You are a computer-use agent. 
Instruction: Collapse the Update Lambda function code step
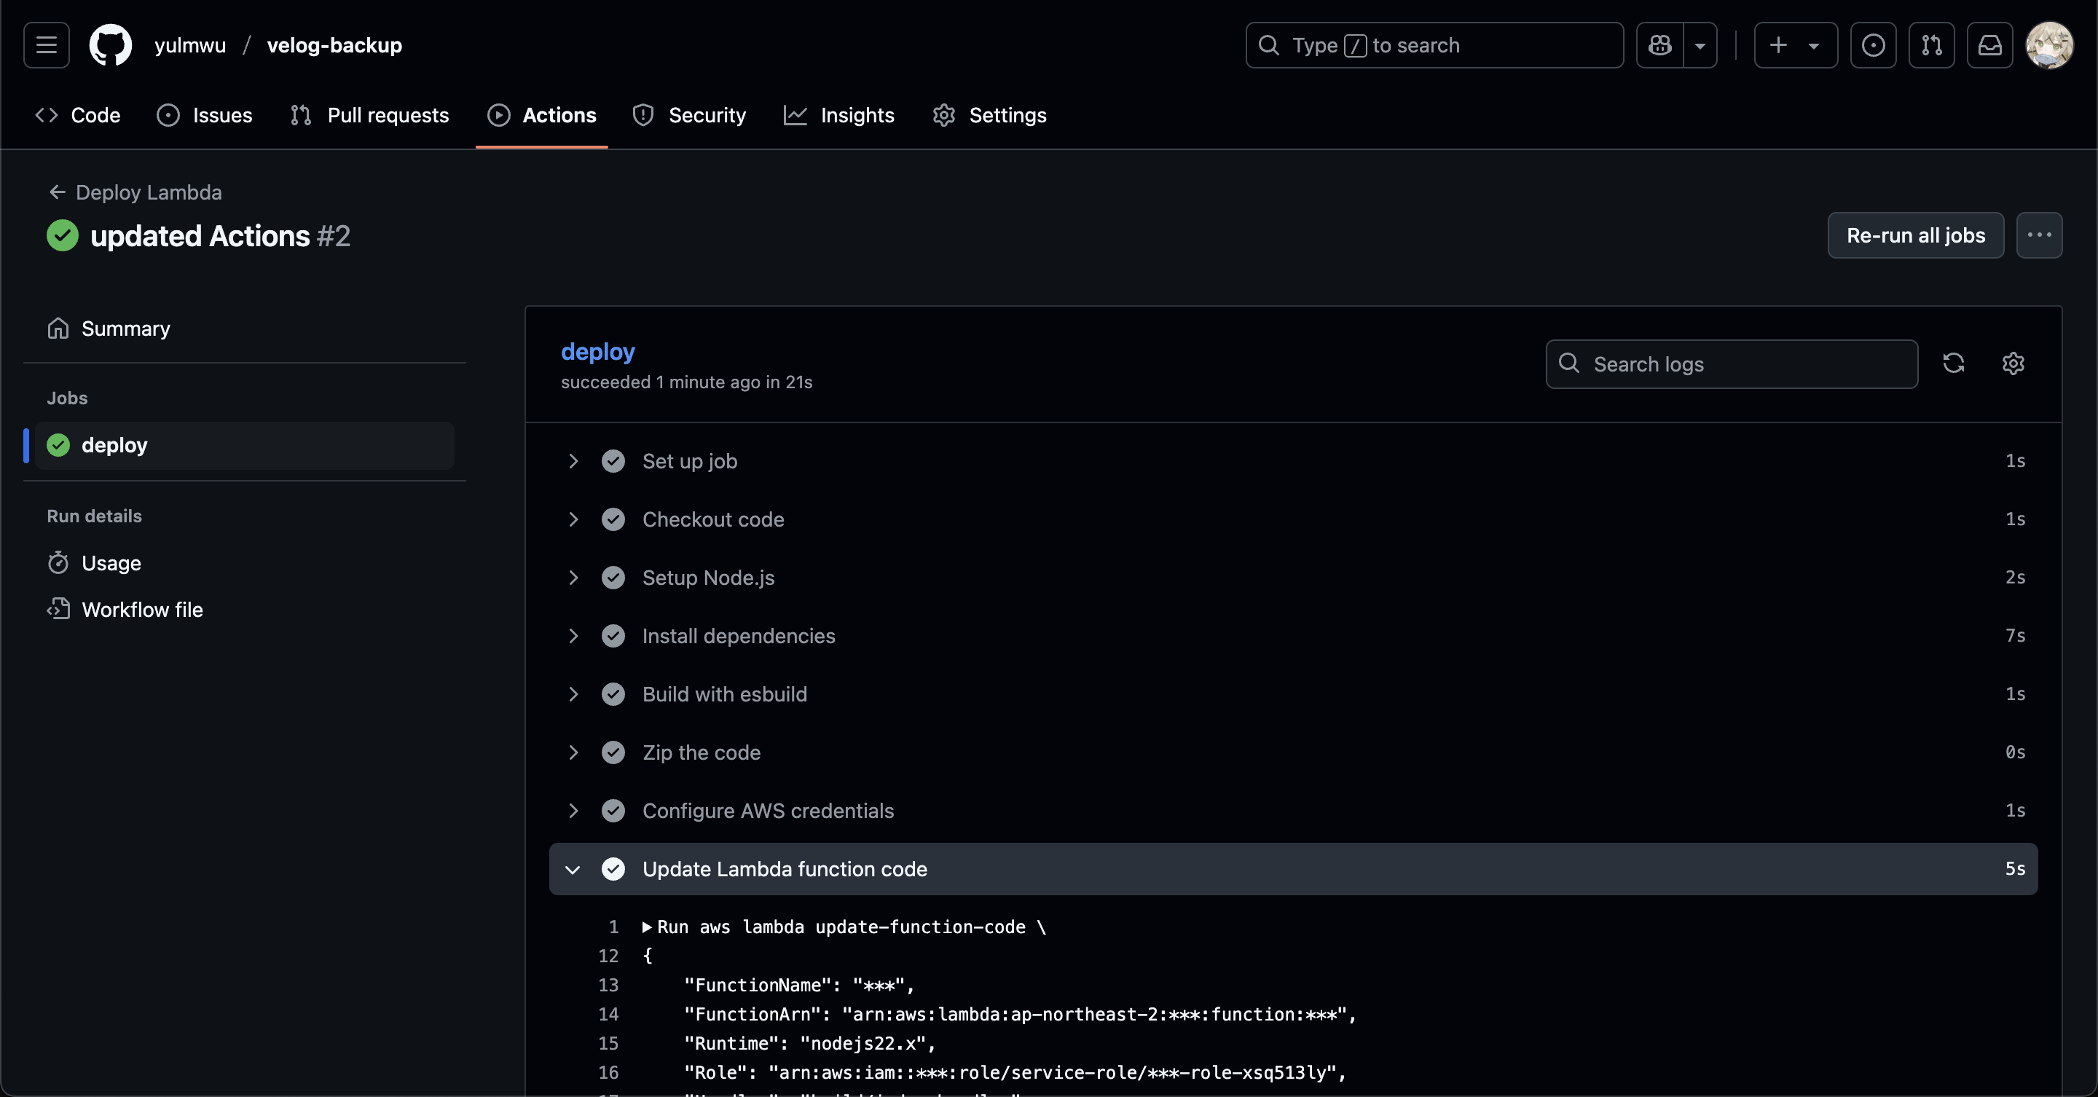tap(573, 869)
